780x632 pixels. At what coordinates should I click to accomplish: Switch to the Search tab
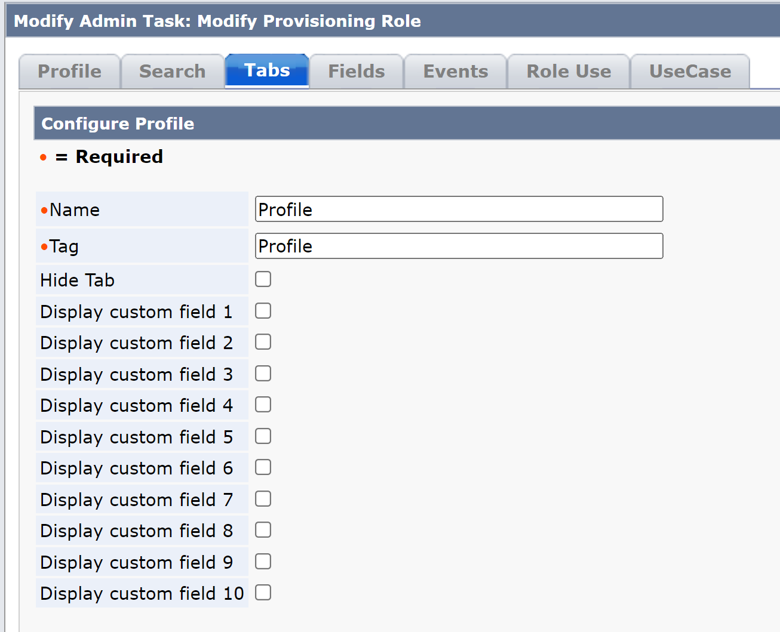click(x=172, y=72)
